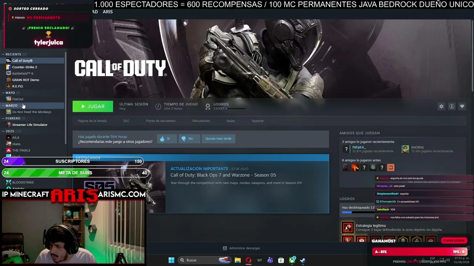This screenshot has width=474, height=266.
Task: Click the R.E.P.O. game icon
Action: (x=9, y=86)
